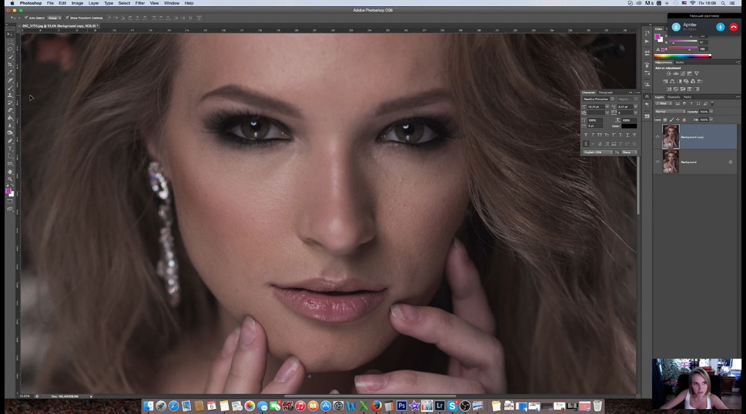Select the Background copy layer thumbnail
This screenshot has height=414, width=746.
[x=671, y=137]
